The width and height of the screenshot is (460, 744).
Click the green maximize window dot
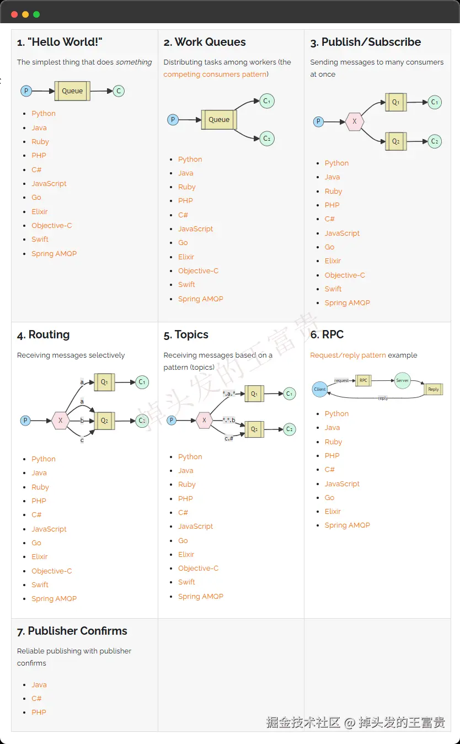(36, 14)
